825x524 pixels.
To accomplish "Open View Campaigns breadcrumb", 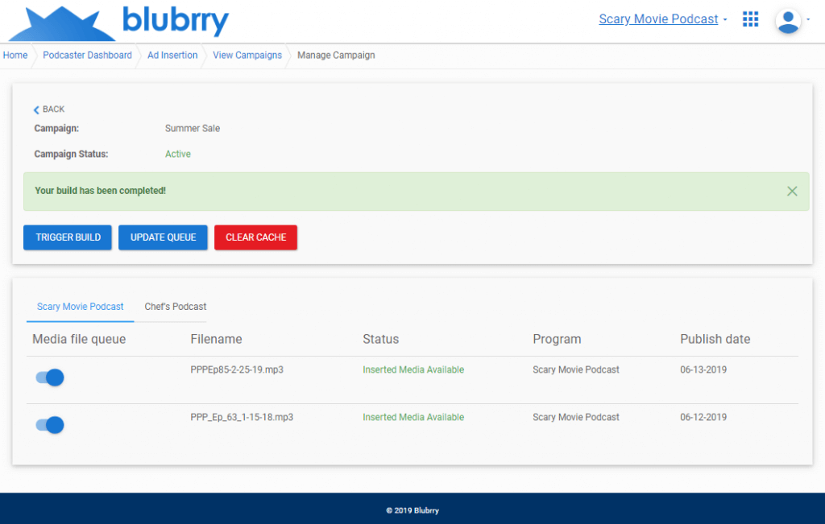I will [x=247, y=56].
